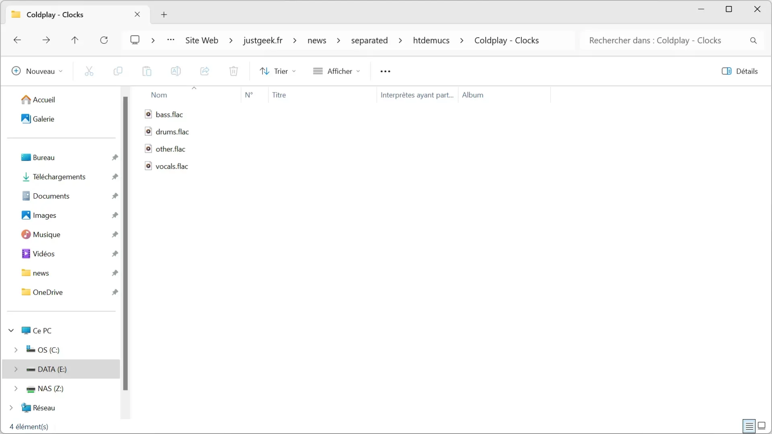Unpin Téléchargements using its pin icon
Image resolution: width=772 pixels, height=434 pixels.
pos(115,177)
